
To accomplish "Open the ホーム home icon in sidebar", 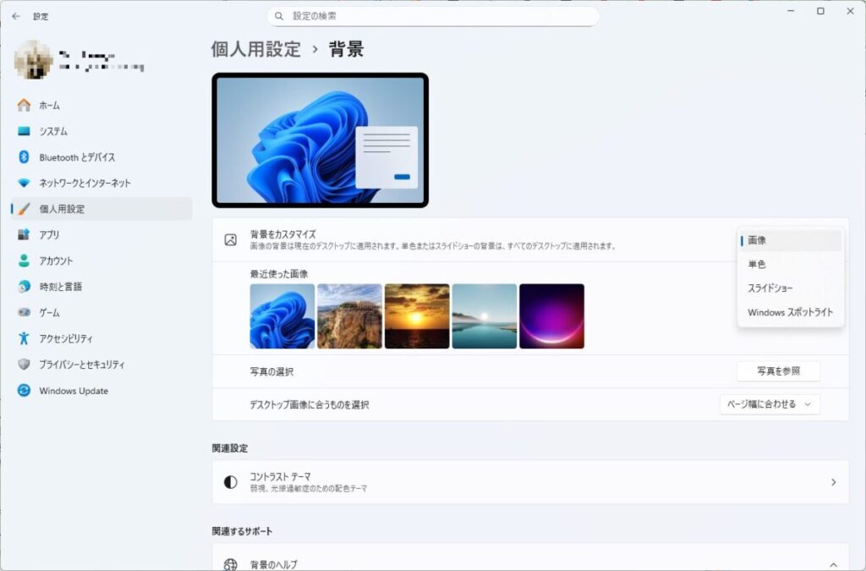I will click(24, 105).
